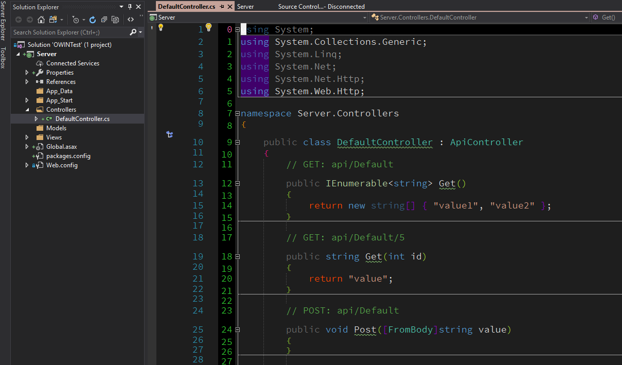The width and height of the screenshot is (622, 365).
Task: Click the Models folder icon
Action: [40, 128]
